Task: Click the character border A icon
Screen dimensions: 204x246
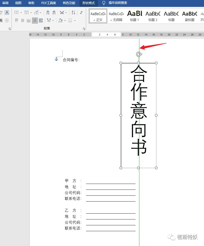Action: (7, 12)
